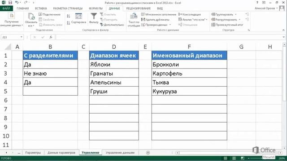287x161 pixels.
Task: Click the vertical scrollbar thumb
Action: click(x=284, y=73)
